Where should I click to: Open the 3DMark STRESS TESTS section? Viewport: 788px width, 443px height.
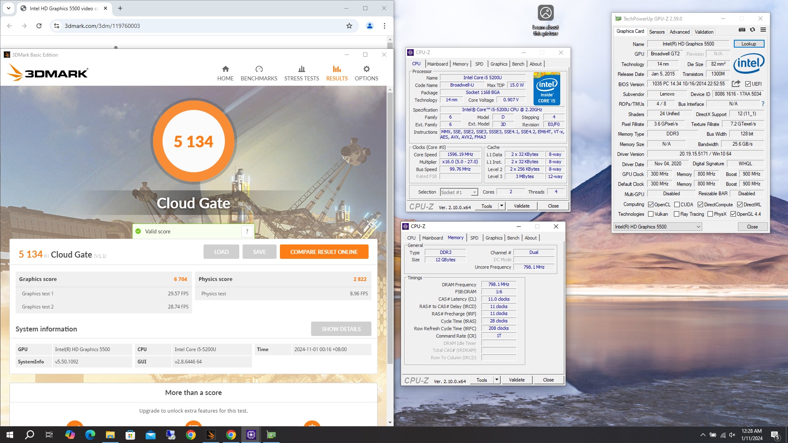point(302,73)
